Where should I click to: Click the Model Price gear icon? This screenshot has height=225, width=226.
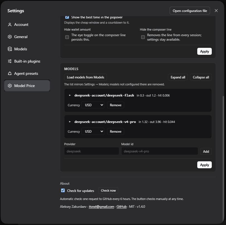10,86
